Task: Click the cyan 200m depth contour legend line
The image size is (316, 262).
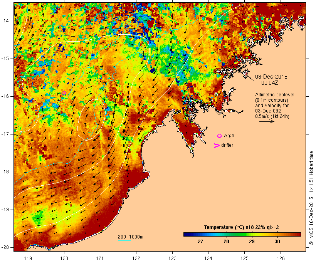Action: pos(124,240)
